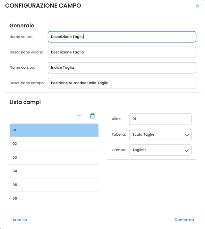Viewport: 205px width, 229px height.
Task: Open the Tabella dropdown arrow
Action: click(187, 135)
